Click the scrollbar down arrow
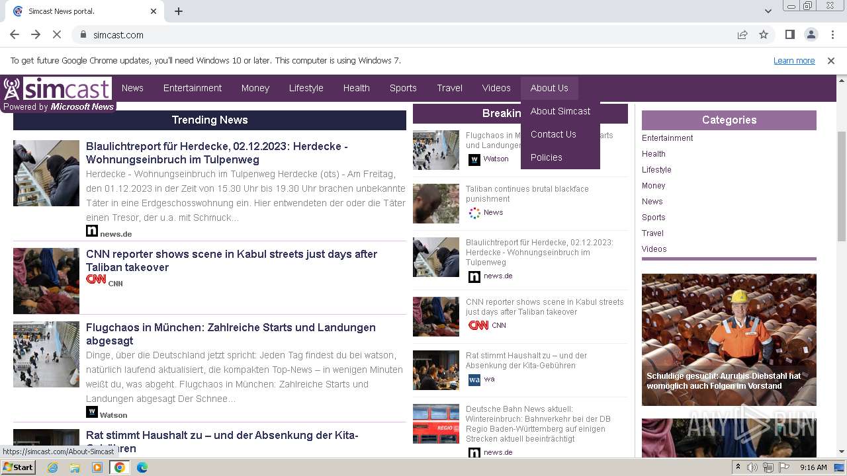 (x=842, y=452)
